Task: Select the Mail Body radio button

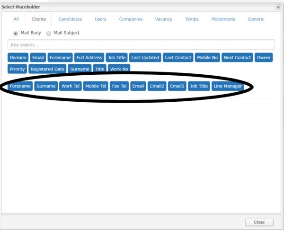Action: [x=16, y=33]
